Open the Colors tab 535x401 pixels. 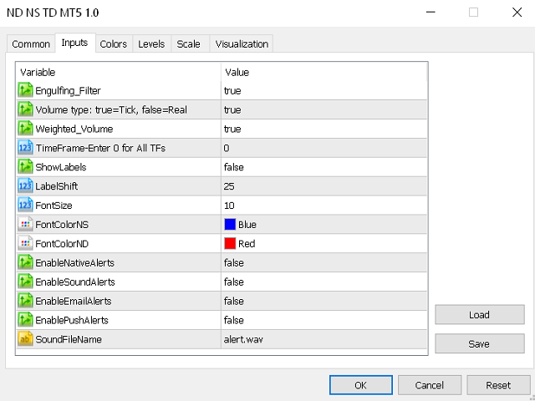[114, 44]
